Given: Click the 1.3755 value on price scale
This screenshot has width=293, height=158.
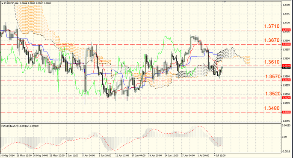Looking at the screenshot, I should click(287, 14).
